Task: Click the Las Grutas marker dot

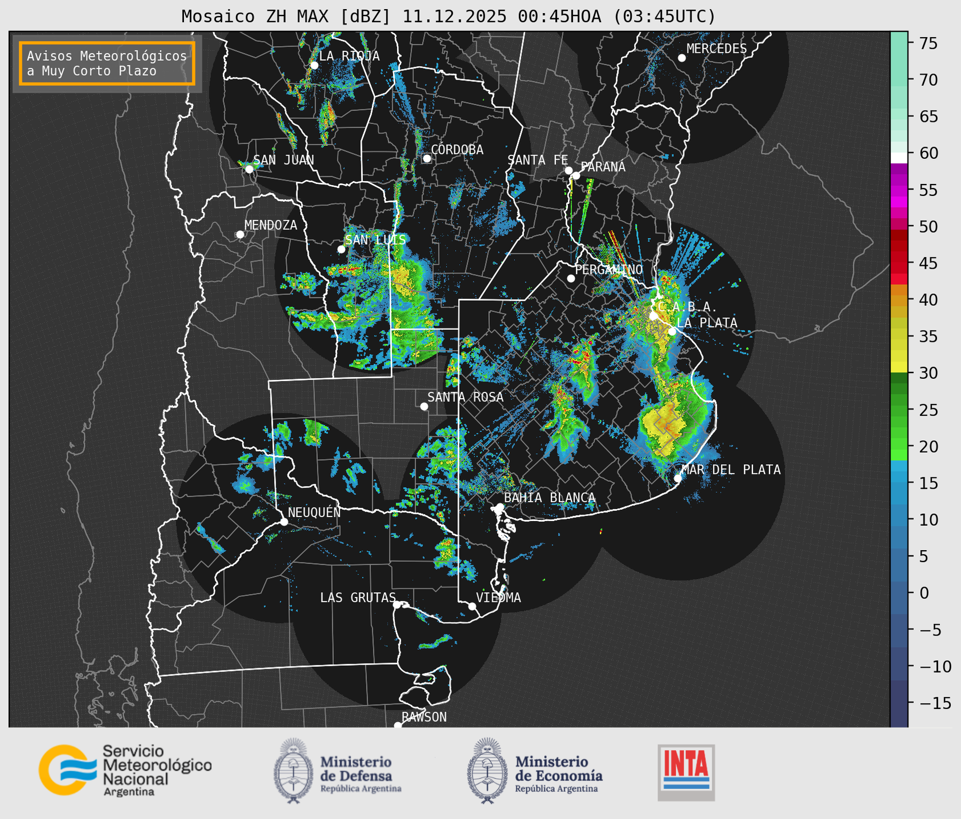Action: [x=397, y=604]
